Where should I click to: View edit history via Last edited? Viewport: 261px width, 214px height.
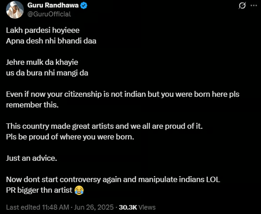(23, 207)
